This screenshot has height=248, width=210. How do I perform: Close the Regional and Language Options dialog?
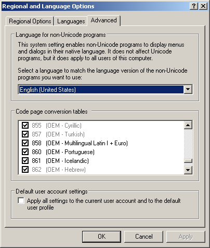click(203, 6)
